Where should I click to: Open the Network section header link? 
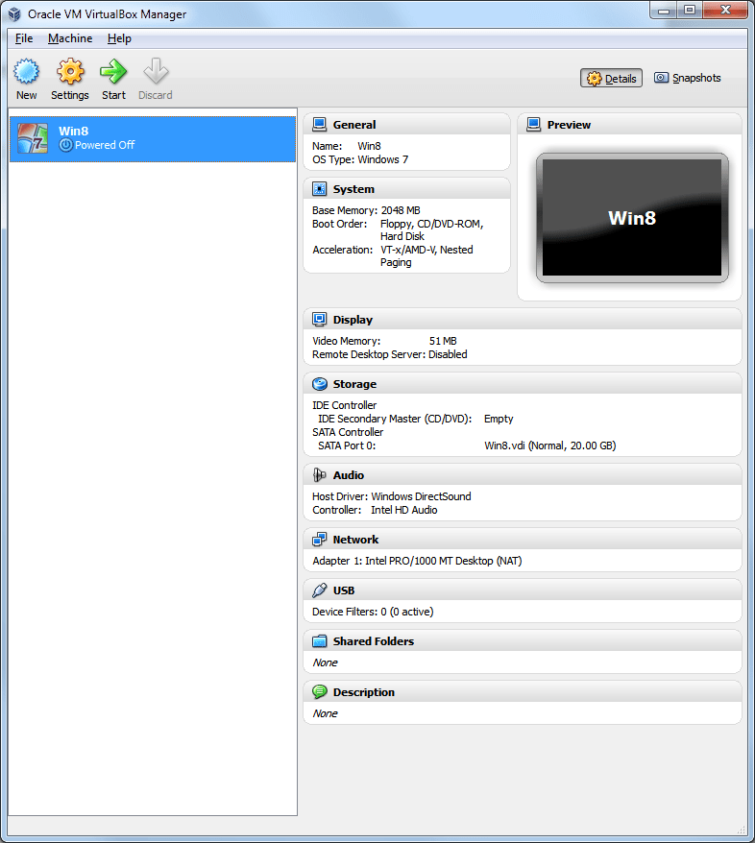click(x=355, y=540)
